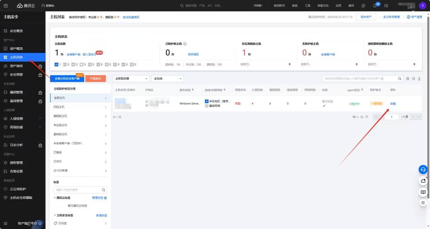Click the 卸载 link in the host row
Viewport: 430px width, 229px height.
pos(393,104)
